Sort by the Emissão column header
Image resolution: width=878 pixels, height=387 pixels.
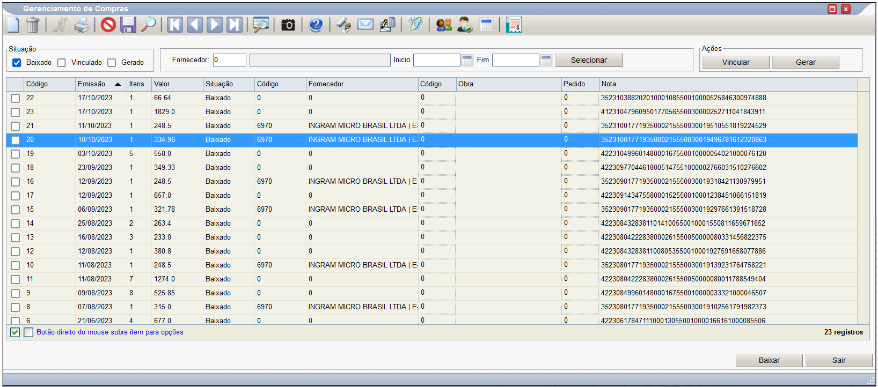[100, 84]
